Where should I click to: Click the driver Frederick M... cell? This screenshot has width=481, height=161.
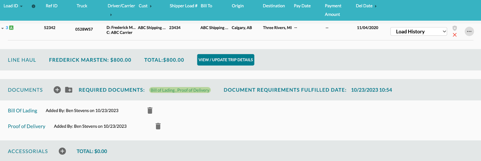(x=121, y=28)
